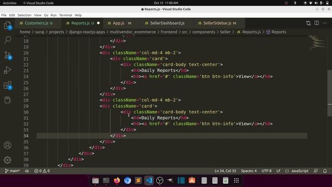Open the File menu

tap(4, 15)
